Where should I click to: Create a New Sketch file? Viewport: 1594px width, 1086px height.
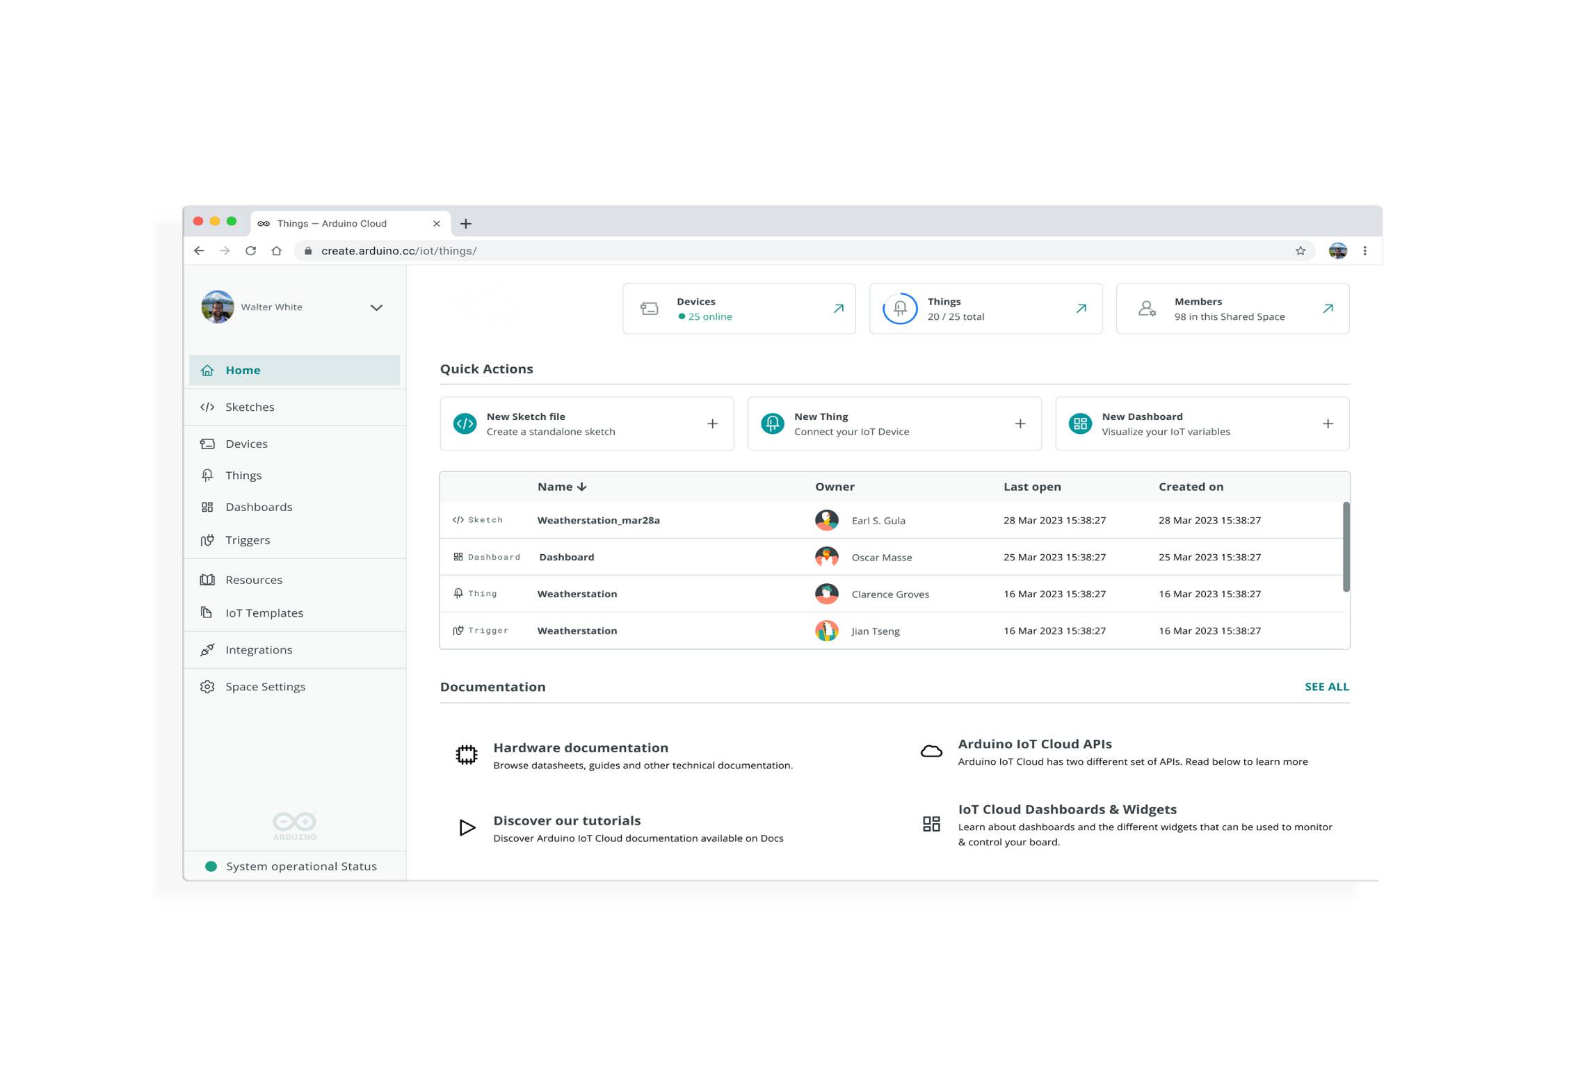tap(586, 423)
